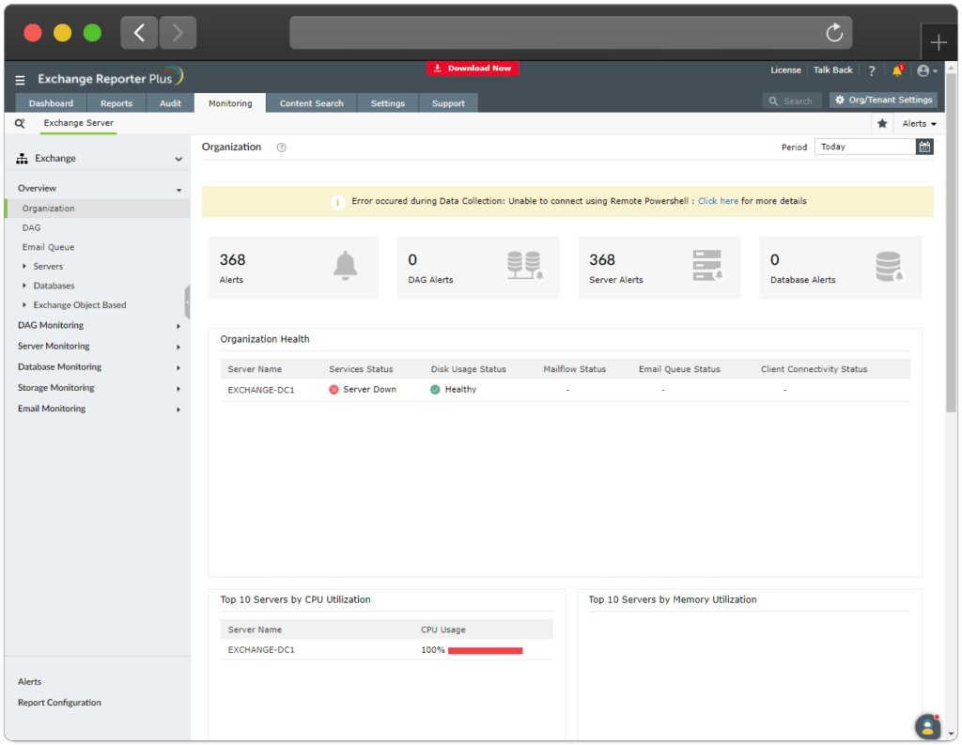This screenshot has height=745, width=962.
Task: Open Org/Tenant Settings
Action: [x=883, y=100]
